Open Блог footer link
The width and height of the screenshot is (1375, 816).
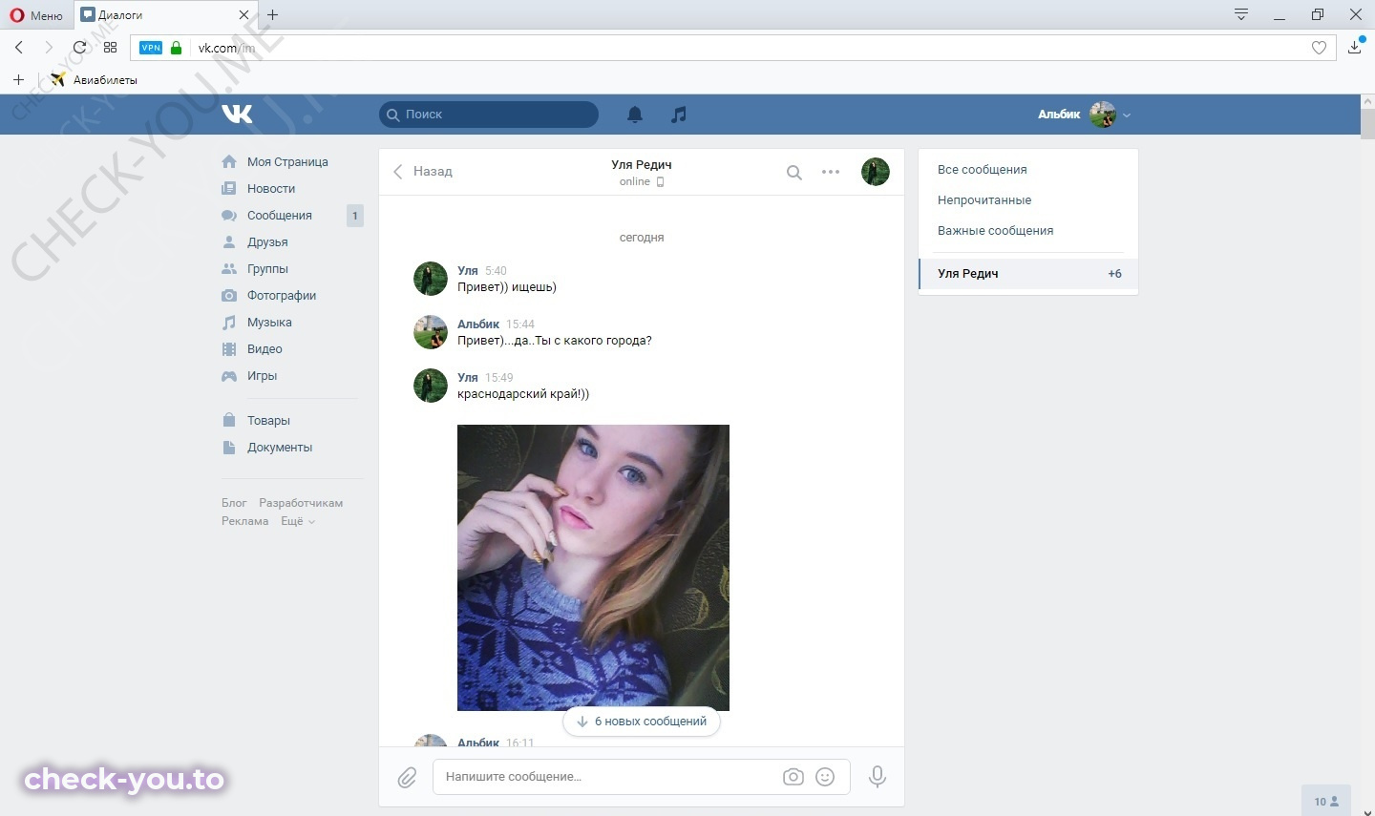(x=234, y=503)
